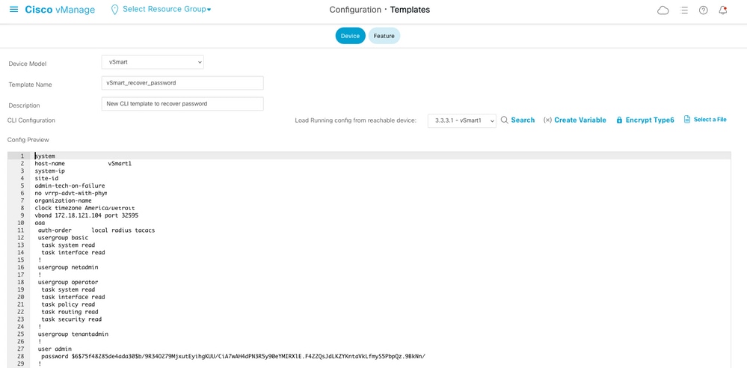Click the 'vbond 172.18.121.104 port 32595' line

tap(87, 215)
